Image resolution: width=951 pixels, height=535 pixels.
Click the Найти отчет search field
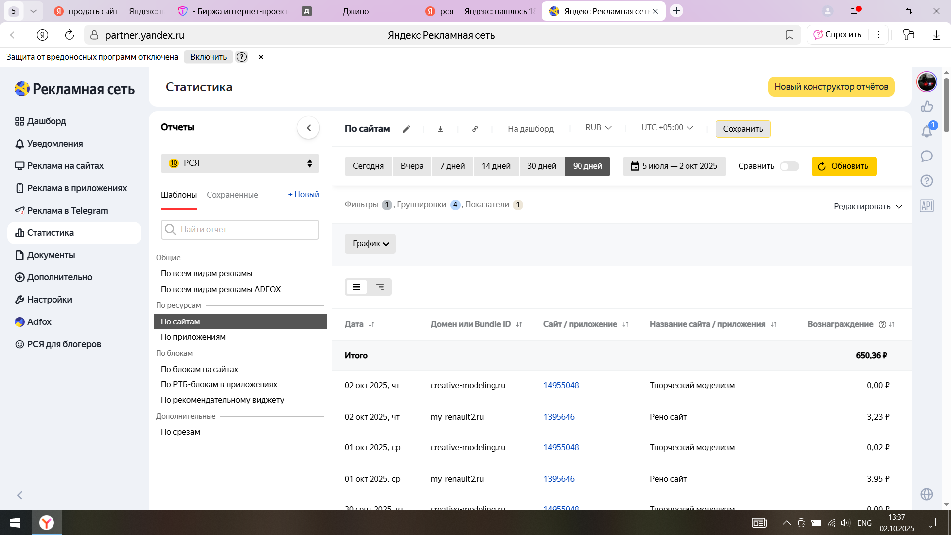tap(240, 230)
